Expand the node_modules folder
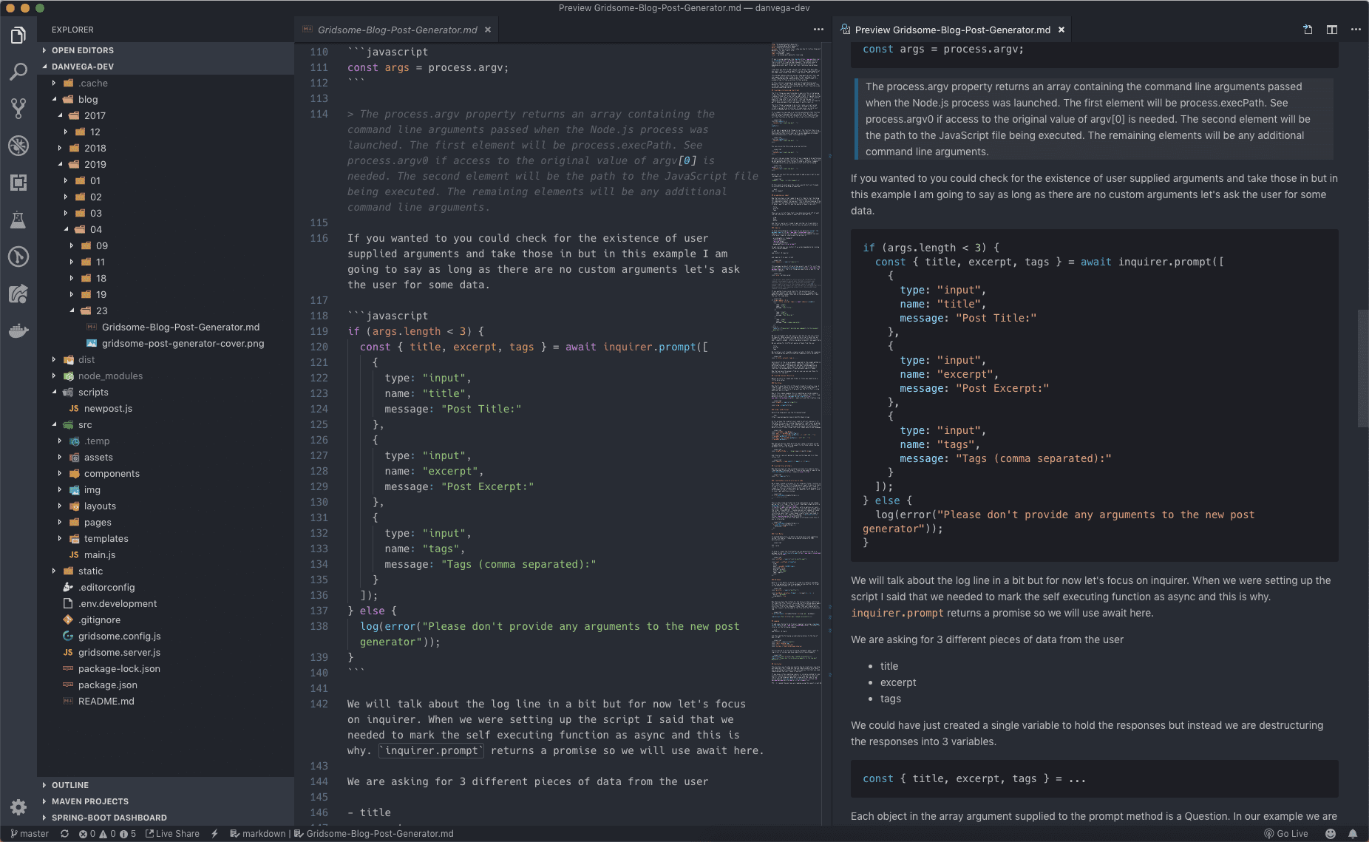This screenshot has height=842, width=1369. click(x=110, y=376)
